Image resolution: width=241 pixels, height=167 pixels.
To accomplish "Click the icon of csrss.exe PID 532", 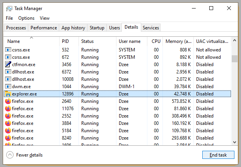I will (8, 50).
